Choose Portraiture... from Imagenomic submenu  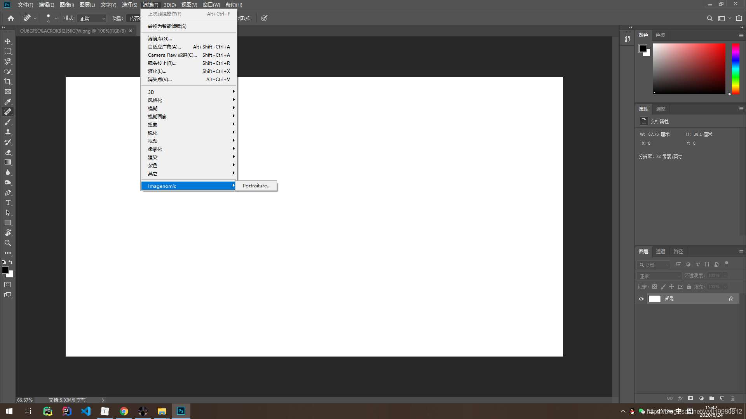tap(256, 186)
